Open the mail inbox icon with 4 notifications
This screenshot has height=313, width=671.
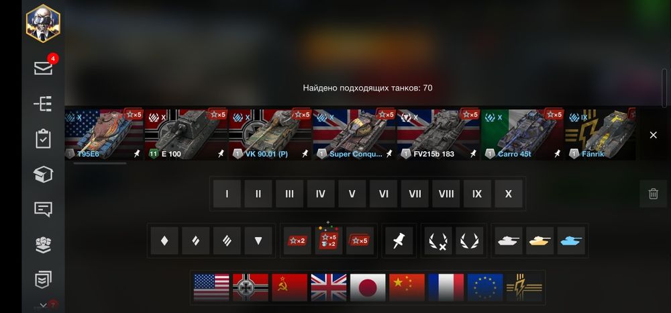pyautogui.click(x=43, y=68)
